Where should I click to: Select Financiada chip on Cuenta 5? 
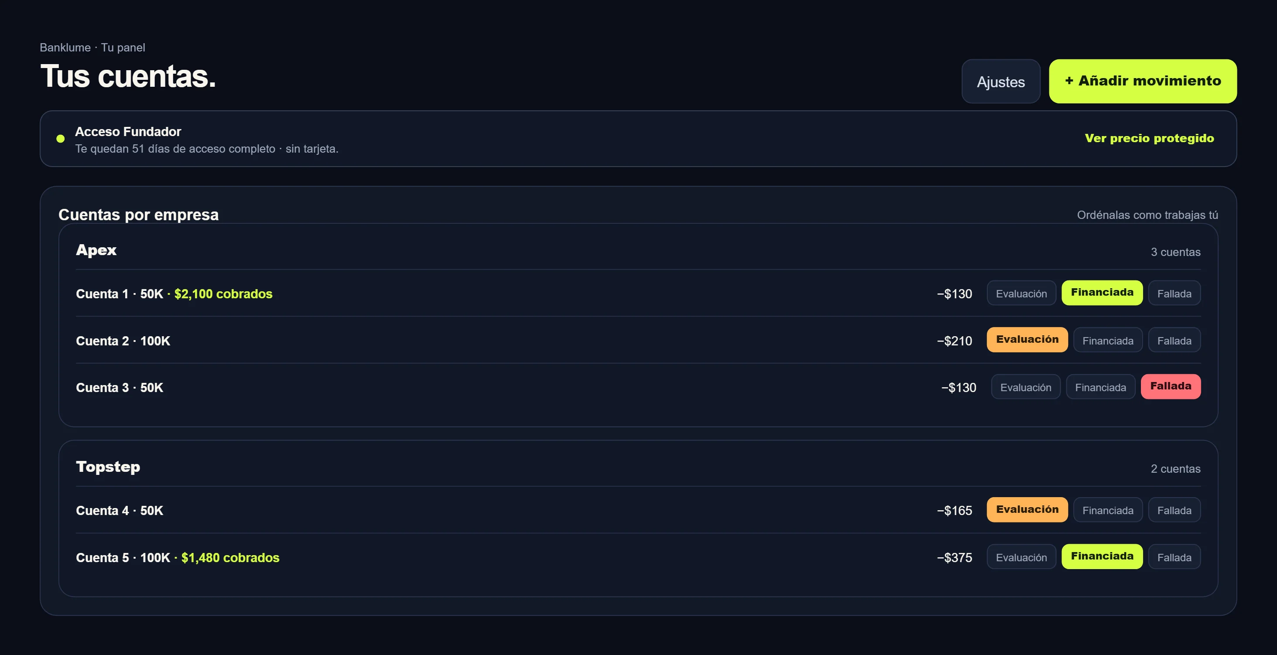(1102, 557)
